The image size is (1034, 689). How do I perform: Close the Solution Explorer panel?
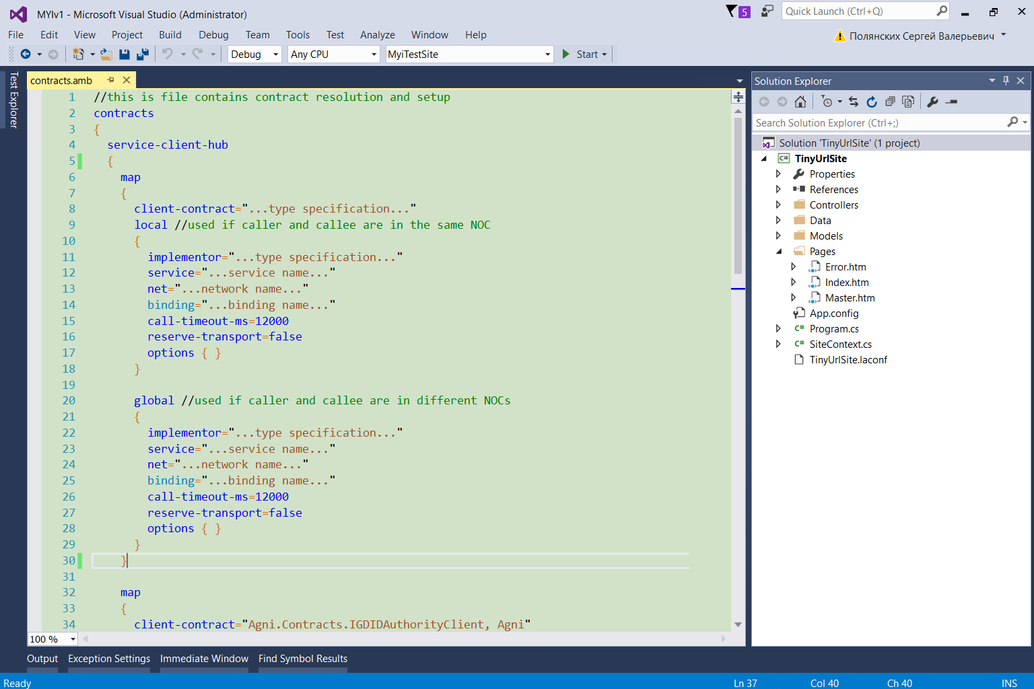[x=1021, y=81]
